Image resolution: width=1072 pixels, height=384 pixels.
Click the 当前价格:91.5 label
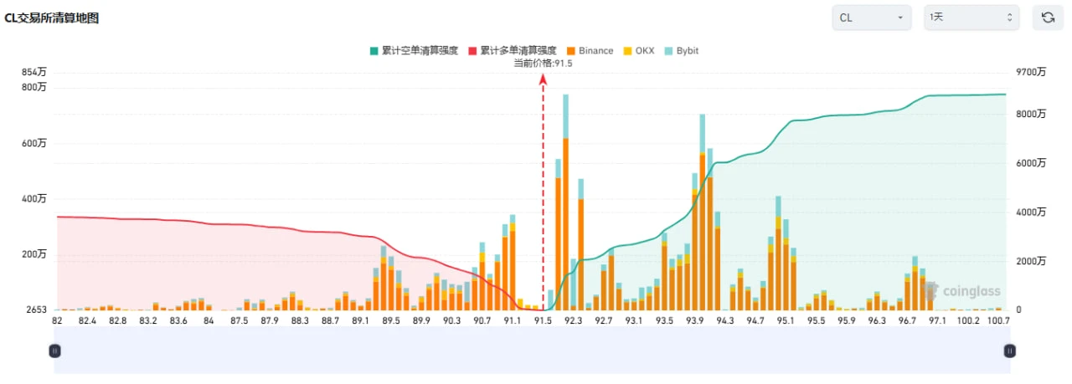click(543, 64)
